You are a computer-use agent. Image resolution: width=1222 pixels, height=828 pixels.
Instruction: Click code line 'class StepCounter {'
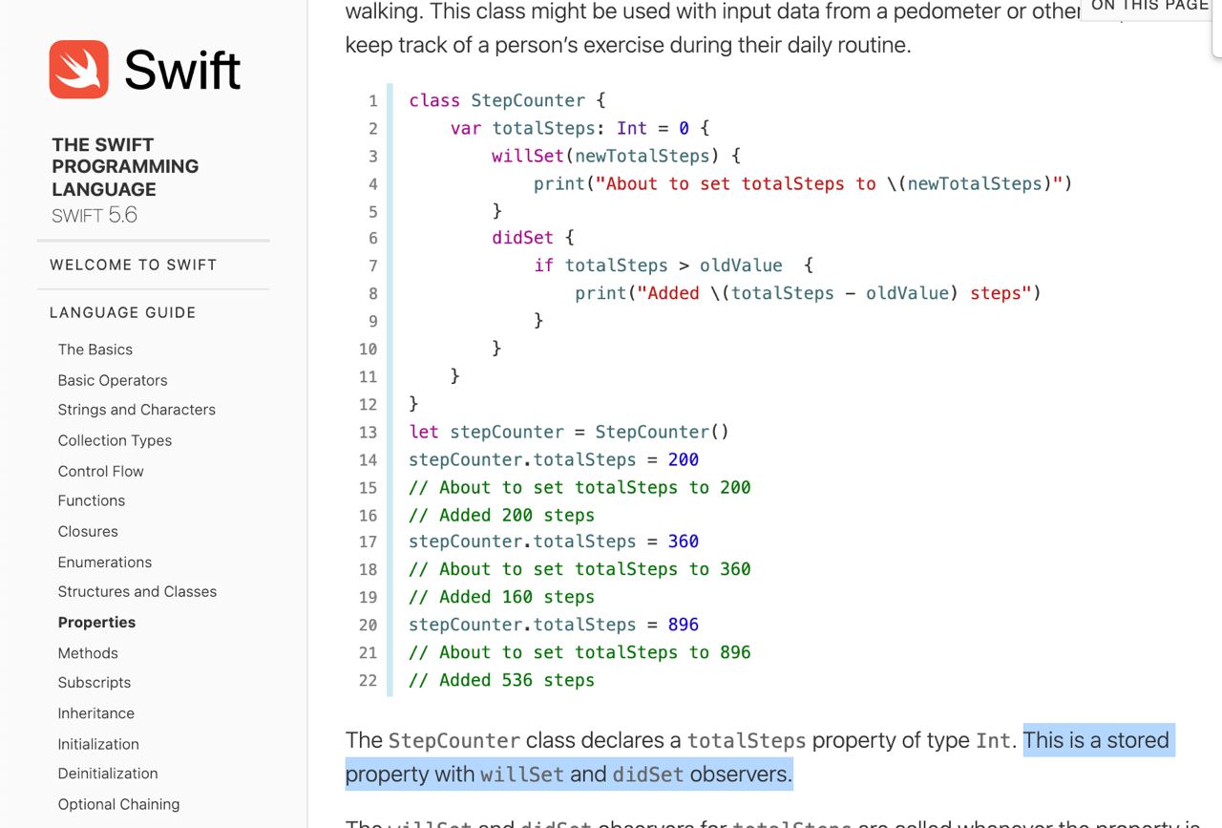pyautogui.click(x=507, y=100)
